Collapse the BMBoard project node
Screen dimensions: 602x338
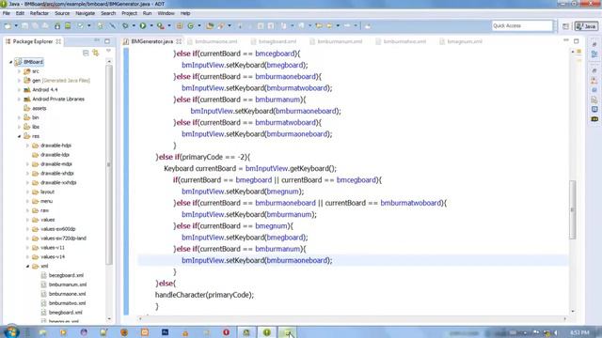10,62
